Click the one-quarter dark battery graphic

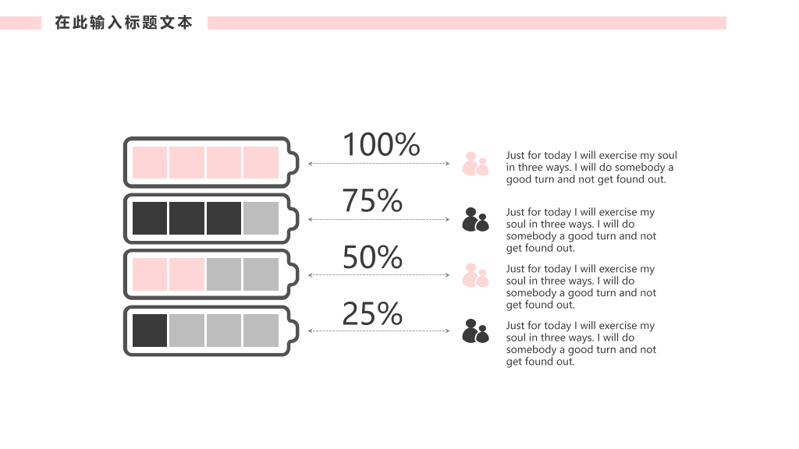click(x=211, y=331)
